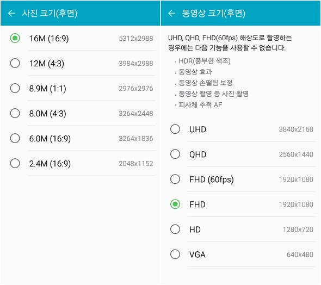Go back from the 사진 크기(후면) screen
The image size is (321, 285).
(11, 13)
